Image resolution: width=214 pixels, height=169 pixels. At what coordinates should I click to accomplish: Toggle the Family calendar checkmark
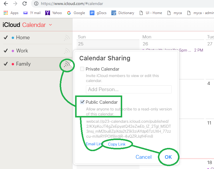[6, 64]
